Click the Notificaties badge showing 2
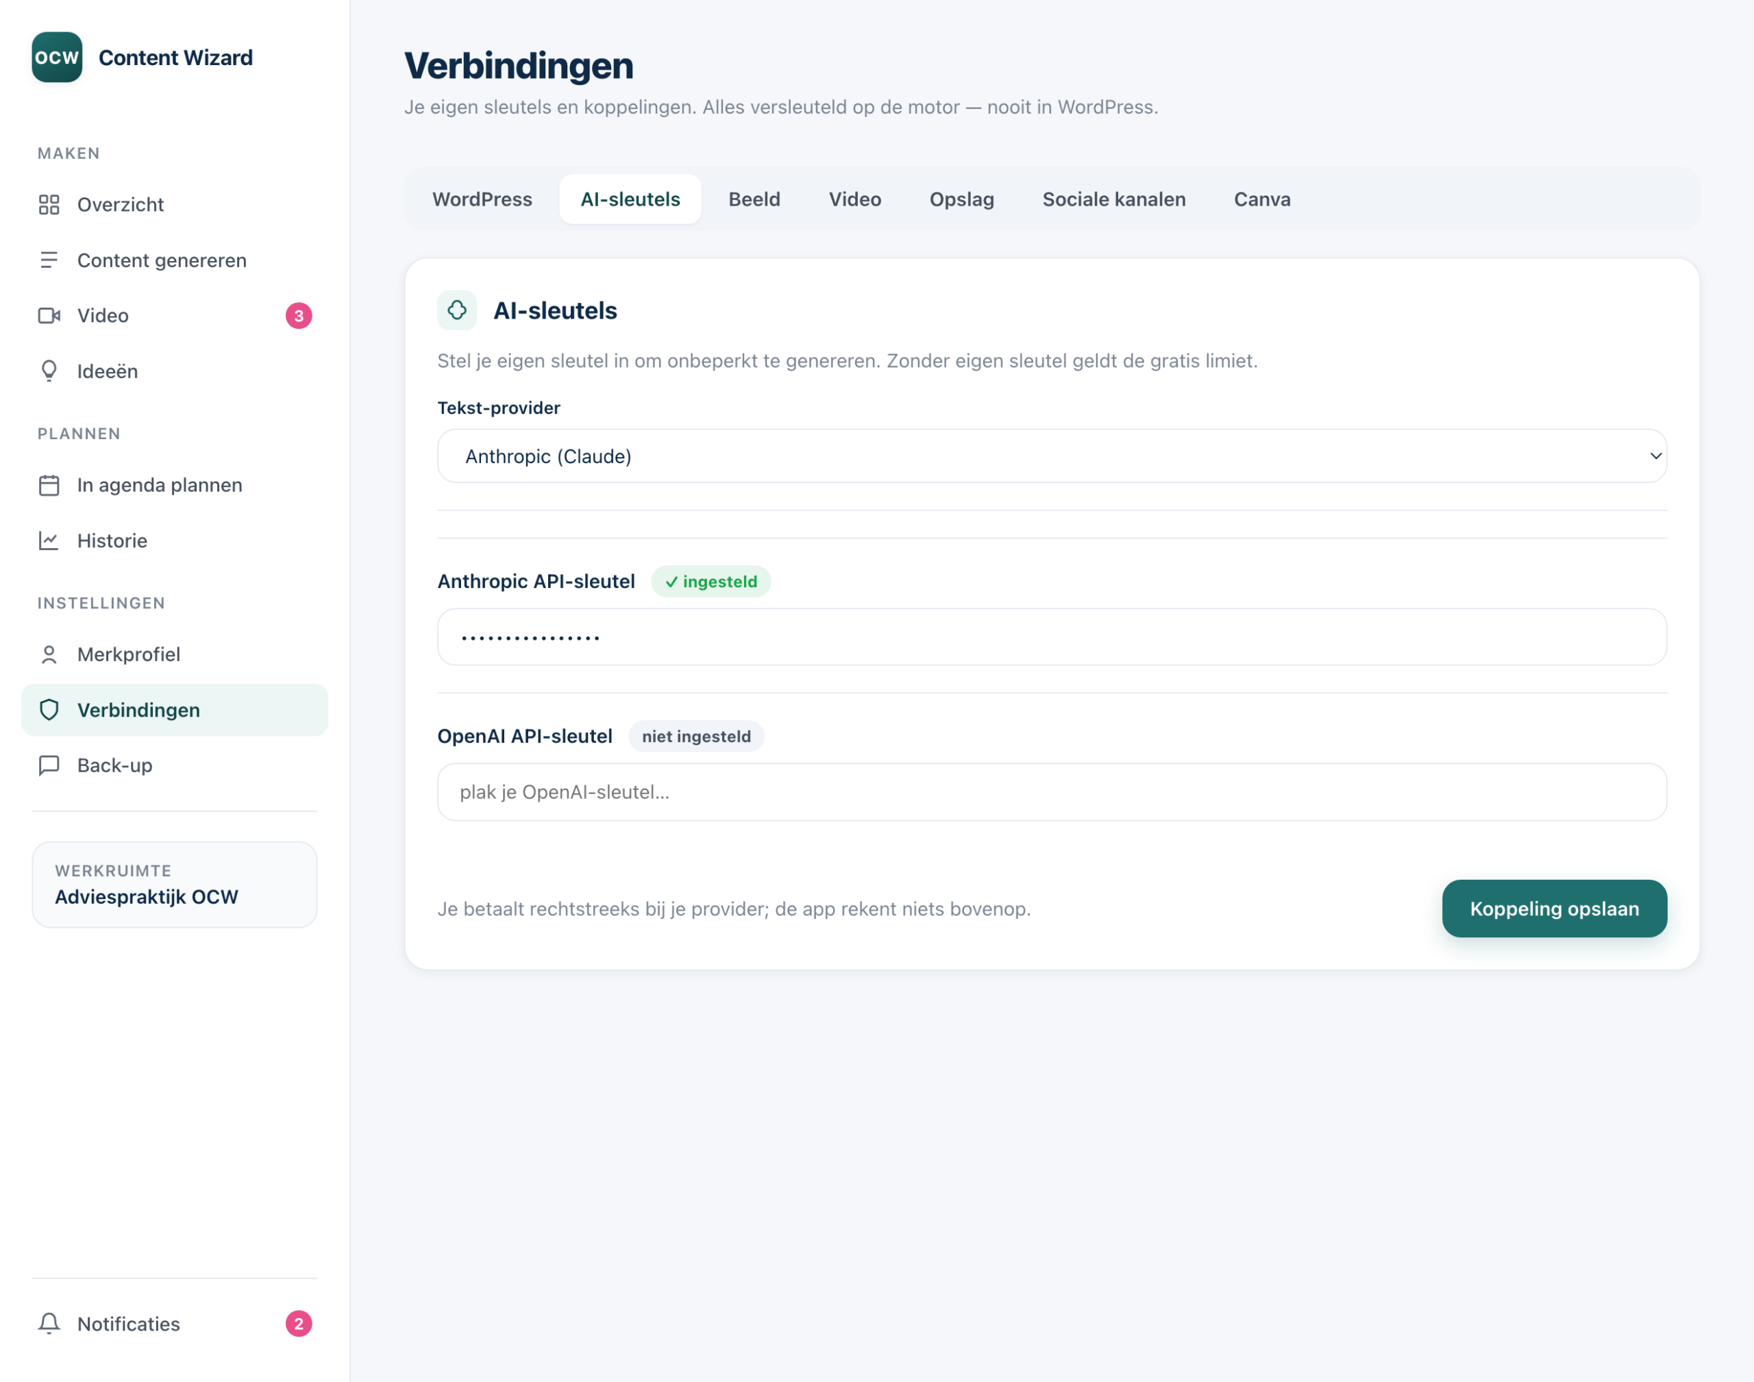 click(299, 1324)
